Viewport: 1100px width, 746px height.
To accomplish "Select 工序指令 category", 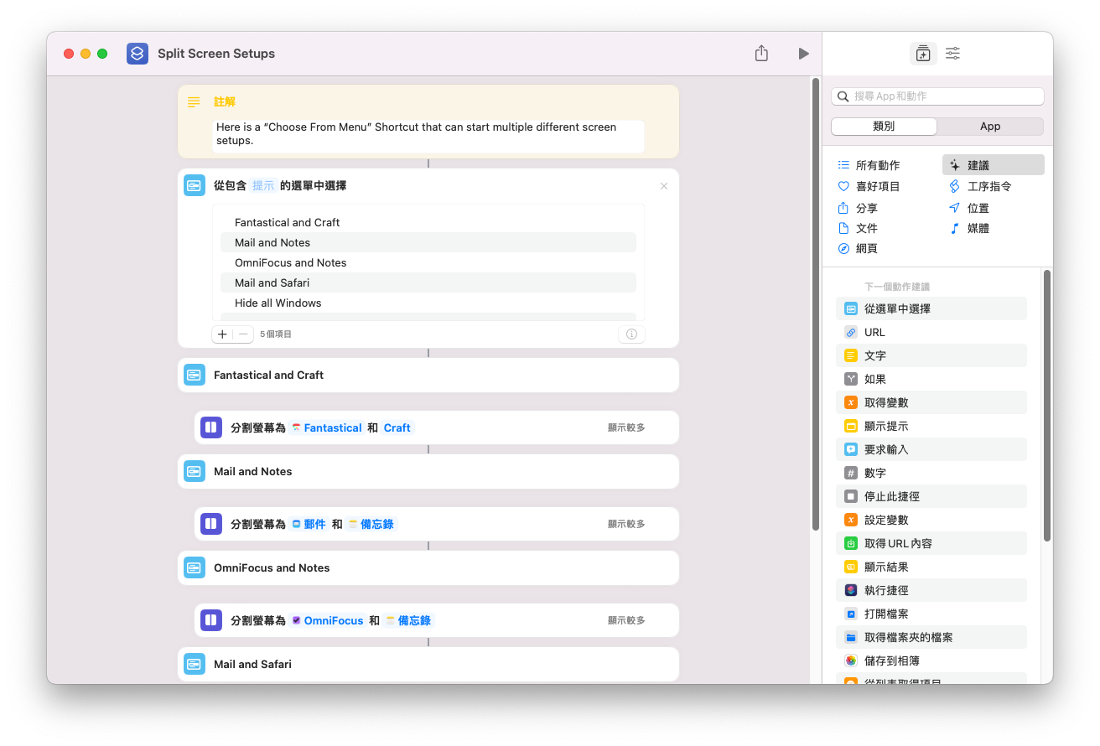I will pos(980,186).
